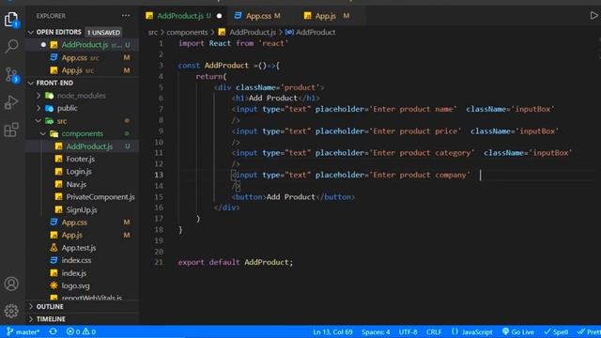Open AddProduct.js in components folder

click(x=89, y=146)
